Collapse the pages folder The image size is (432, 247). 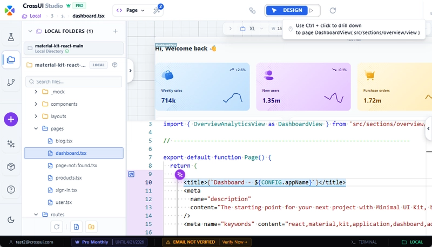[x=36, y=128]
